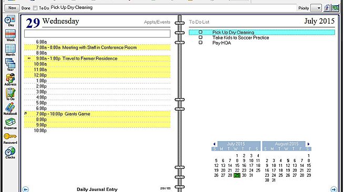Select highlighted Pick Up Dry Cleaning row
Image resolution: width=344 pixels, height=192 pixels.
[x=262, y=33]
